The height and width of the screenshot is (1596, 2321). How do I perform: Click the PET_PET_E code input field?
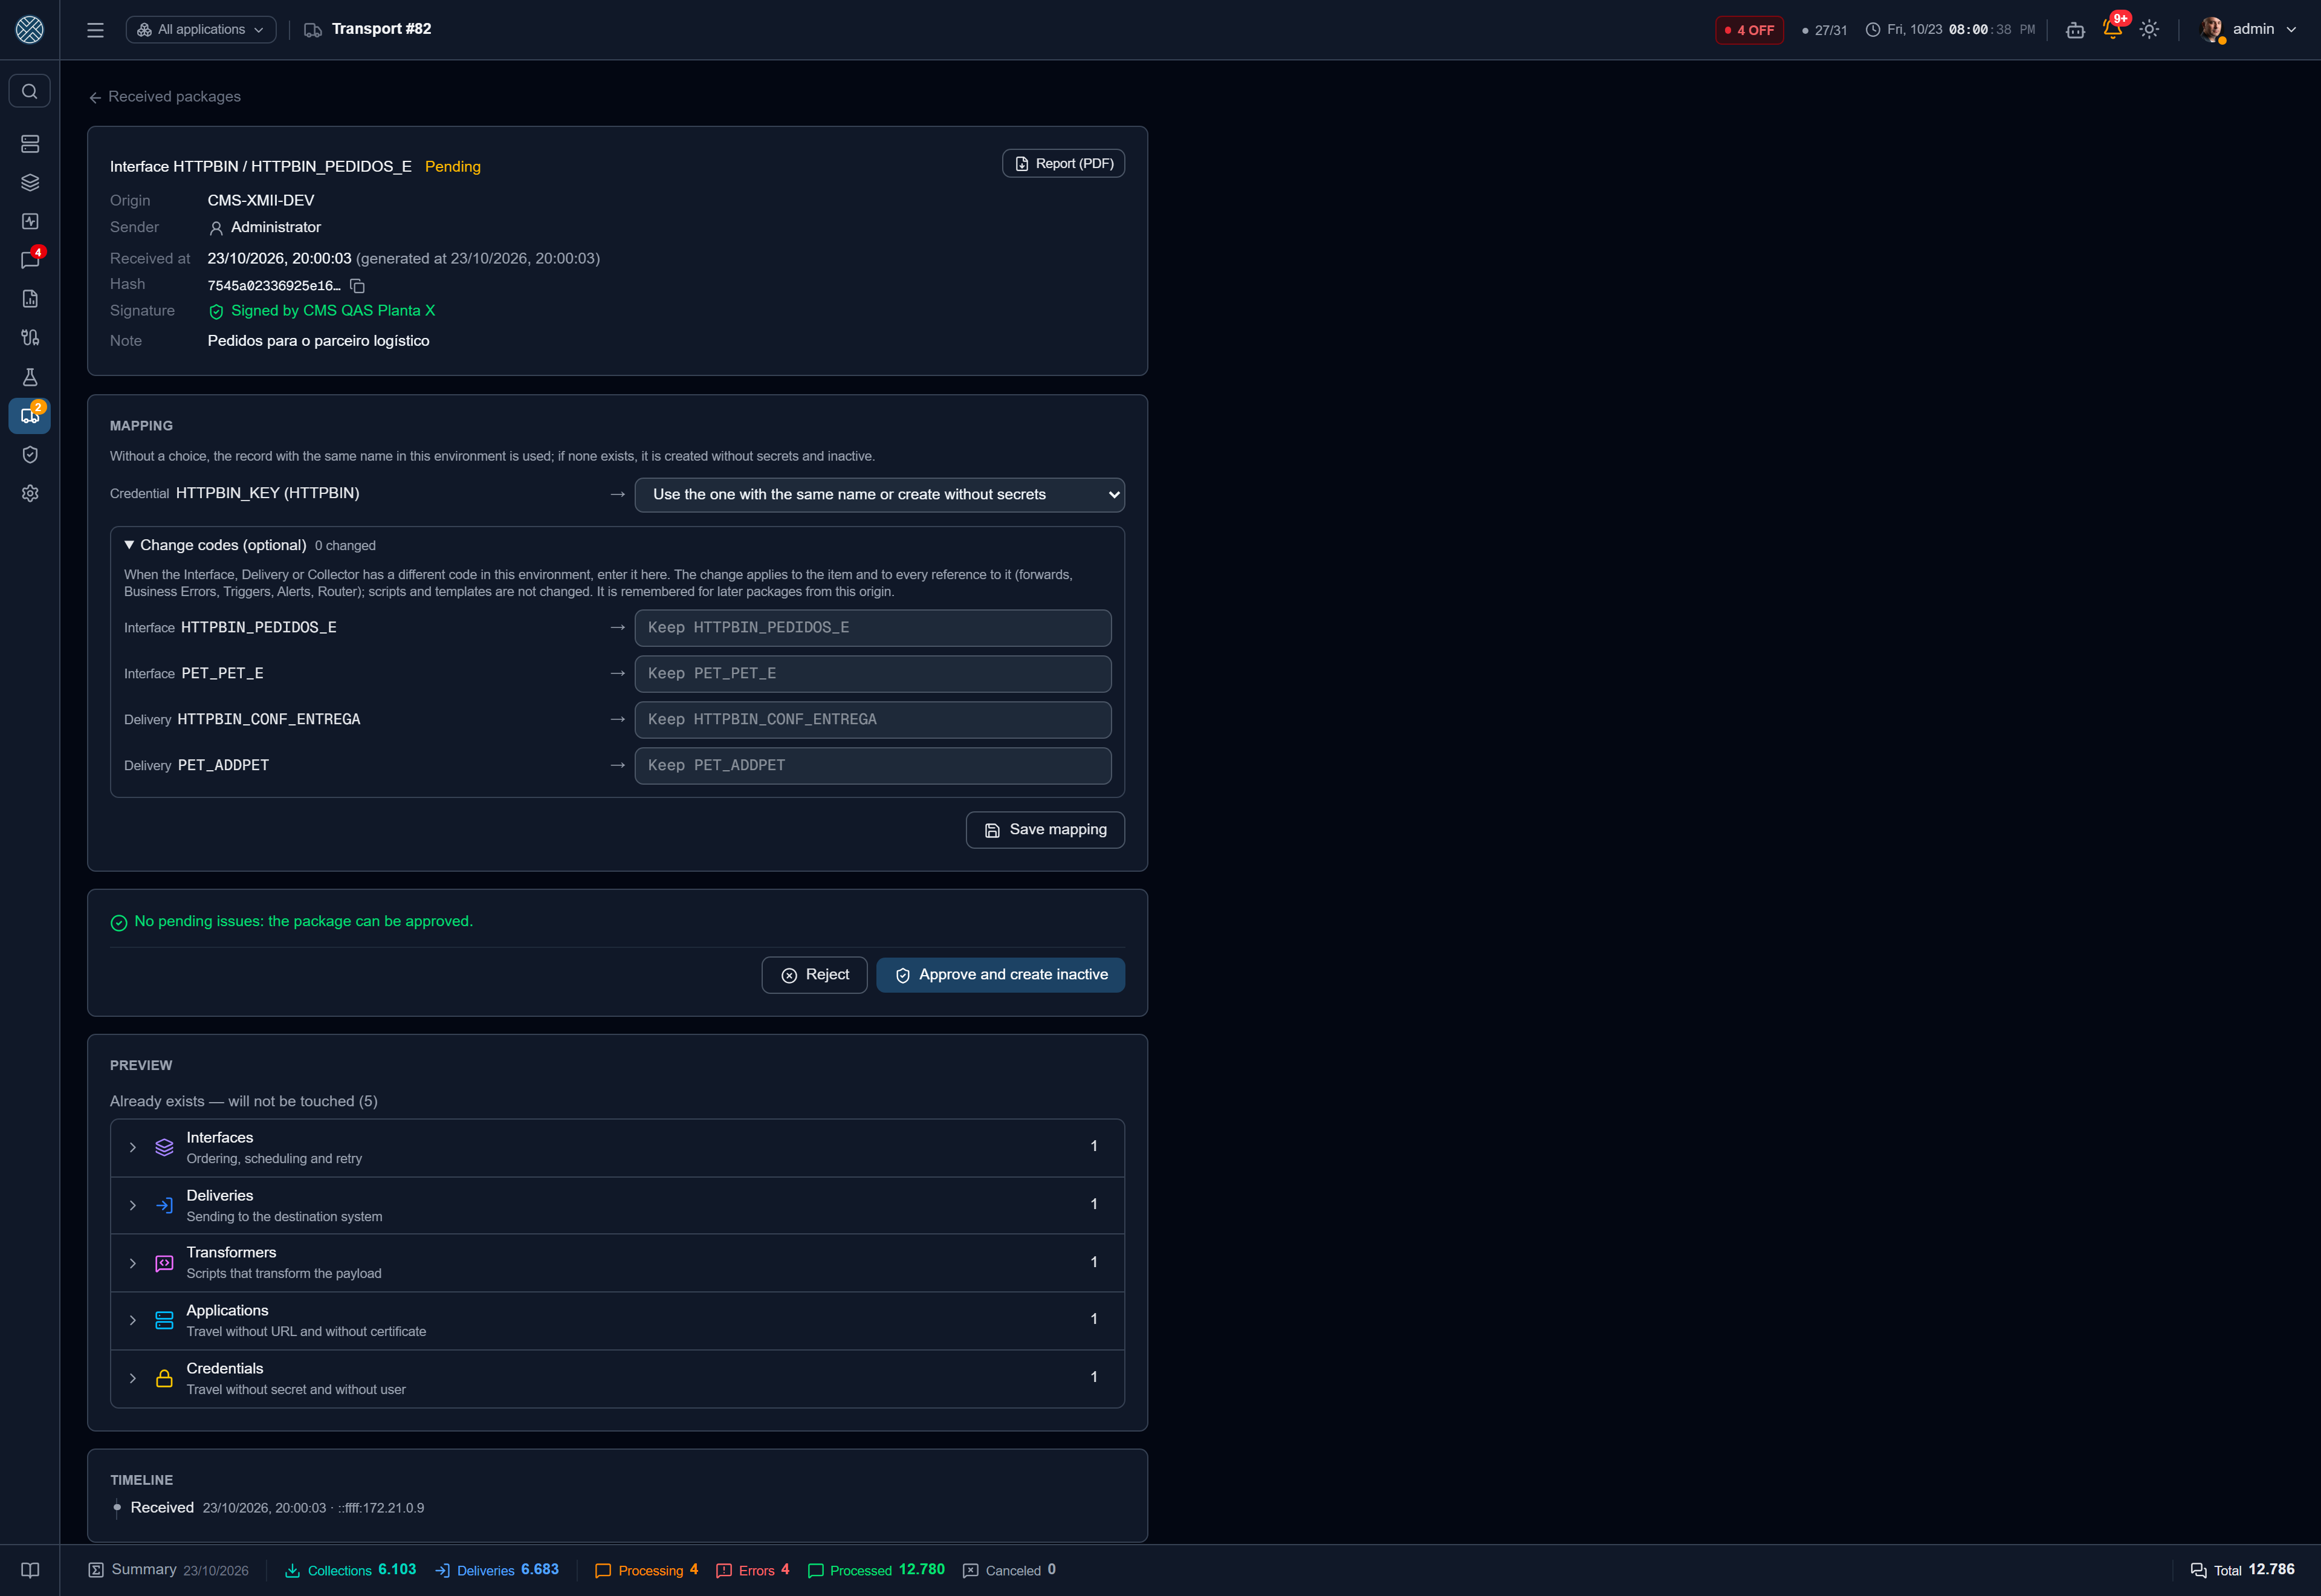[873, 674]
